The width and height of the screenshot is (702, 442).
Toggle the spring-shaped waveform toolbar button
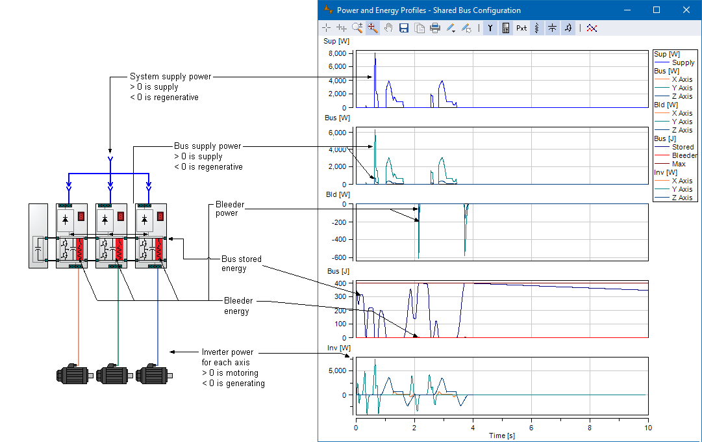point(536,28)
